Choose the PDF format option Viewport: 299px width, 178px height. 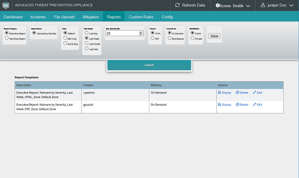tap(152, 38)
